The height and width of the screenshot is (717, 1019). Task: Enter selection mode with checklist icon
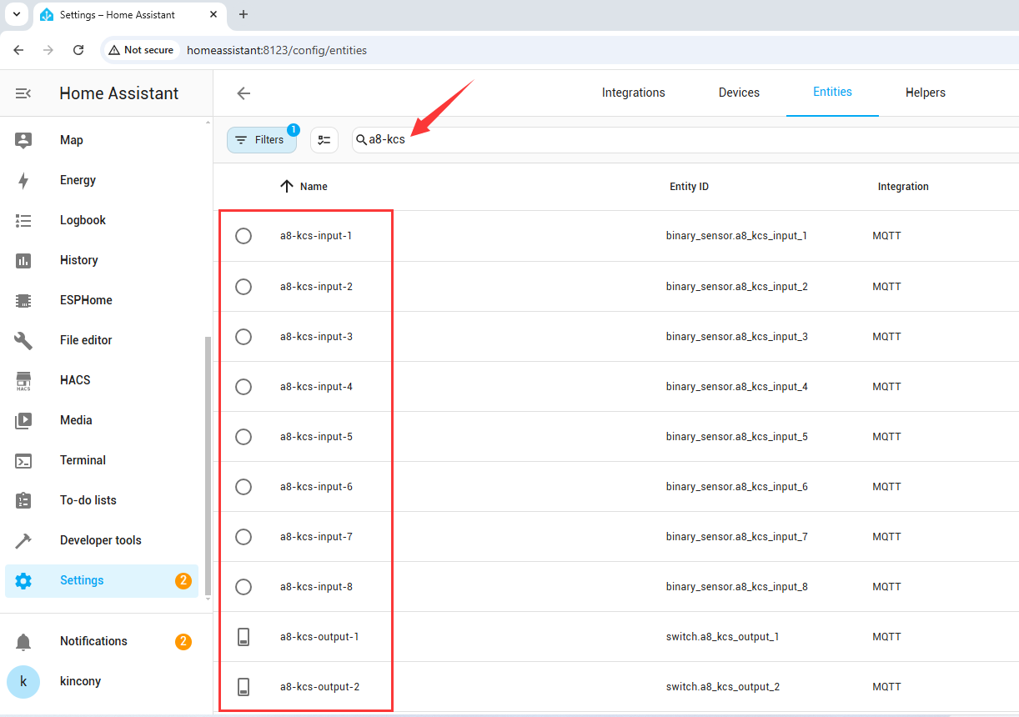[x=324, y=140]
